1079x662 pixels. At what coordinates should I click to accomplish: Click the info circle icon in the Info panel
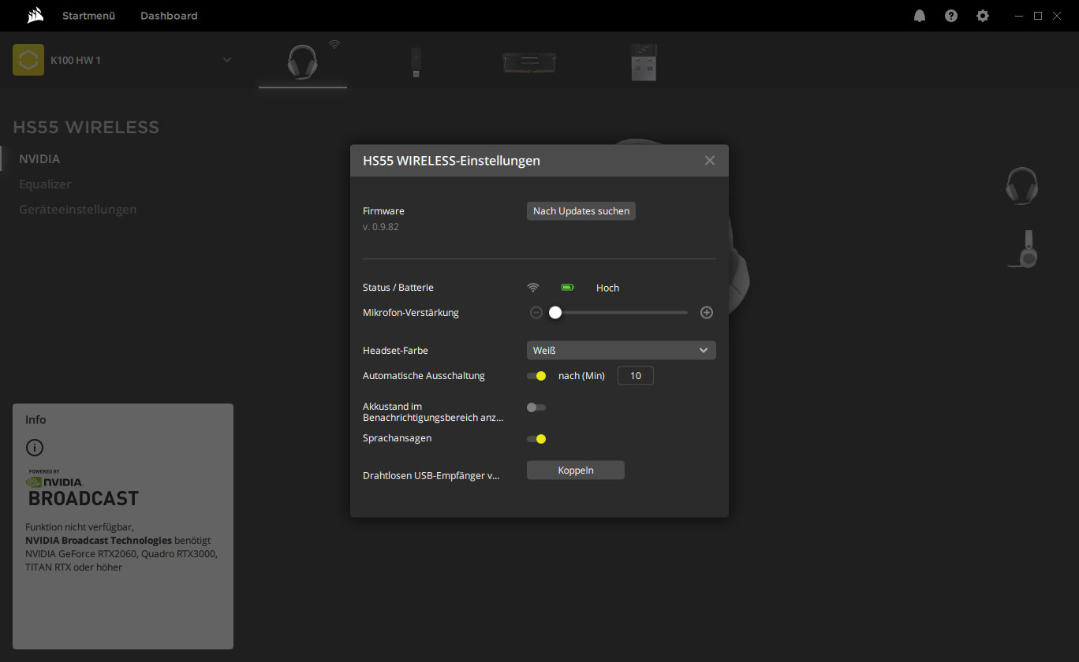pyautogui.click(x=34, y=448)
